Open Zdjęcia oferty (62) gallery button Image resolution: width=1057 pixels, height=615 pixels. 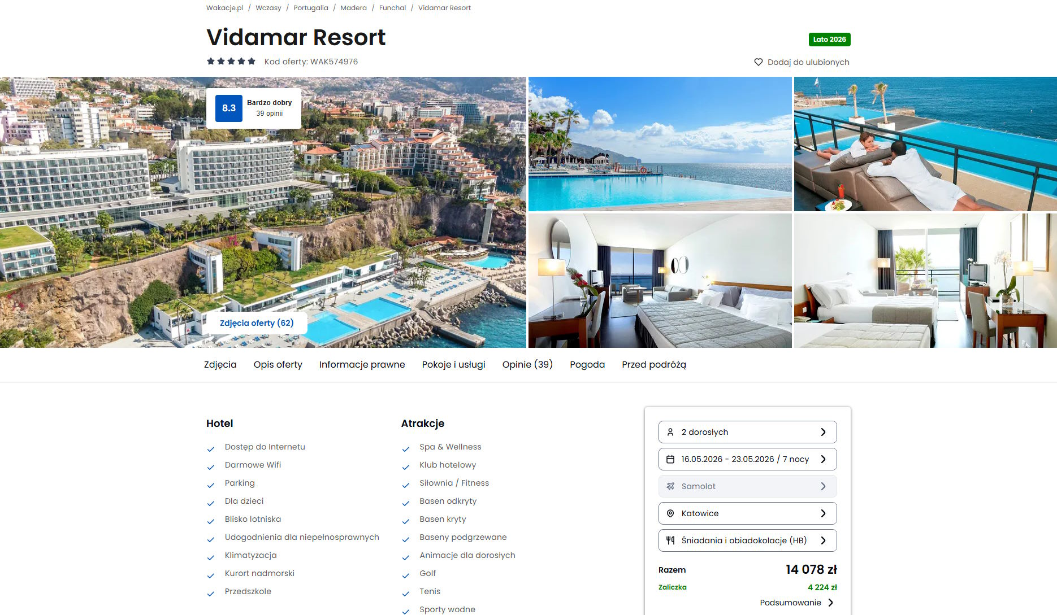coord(257,323)
